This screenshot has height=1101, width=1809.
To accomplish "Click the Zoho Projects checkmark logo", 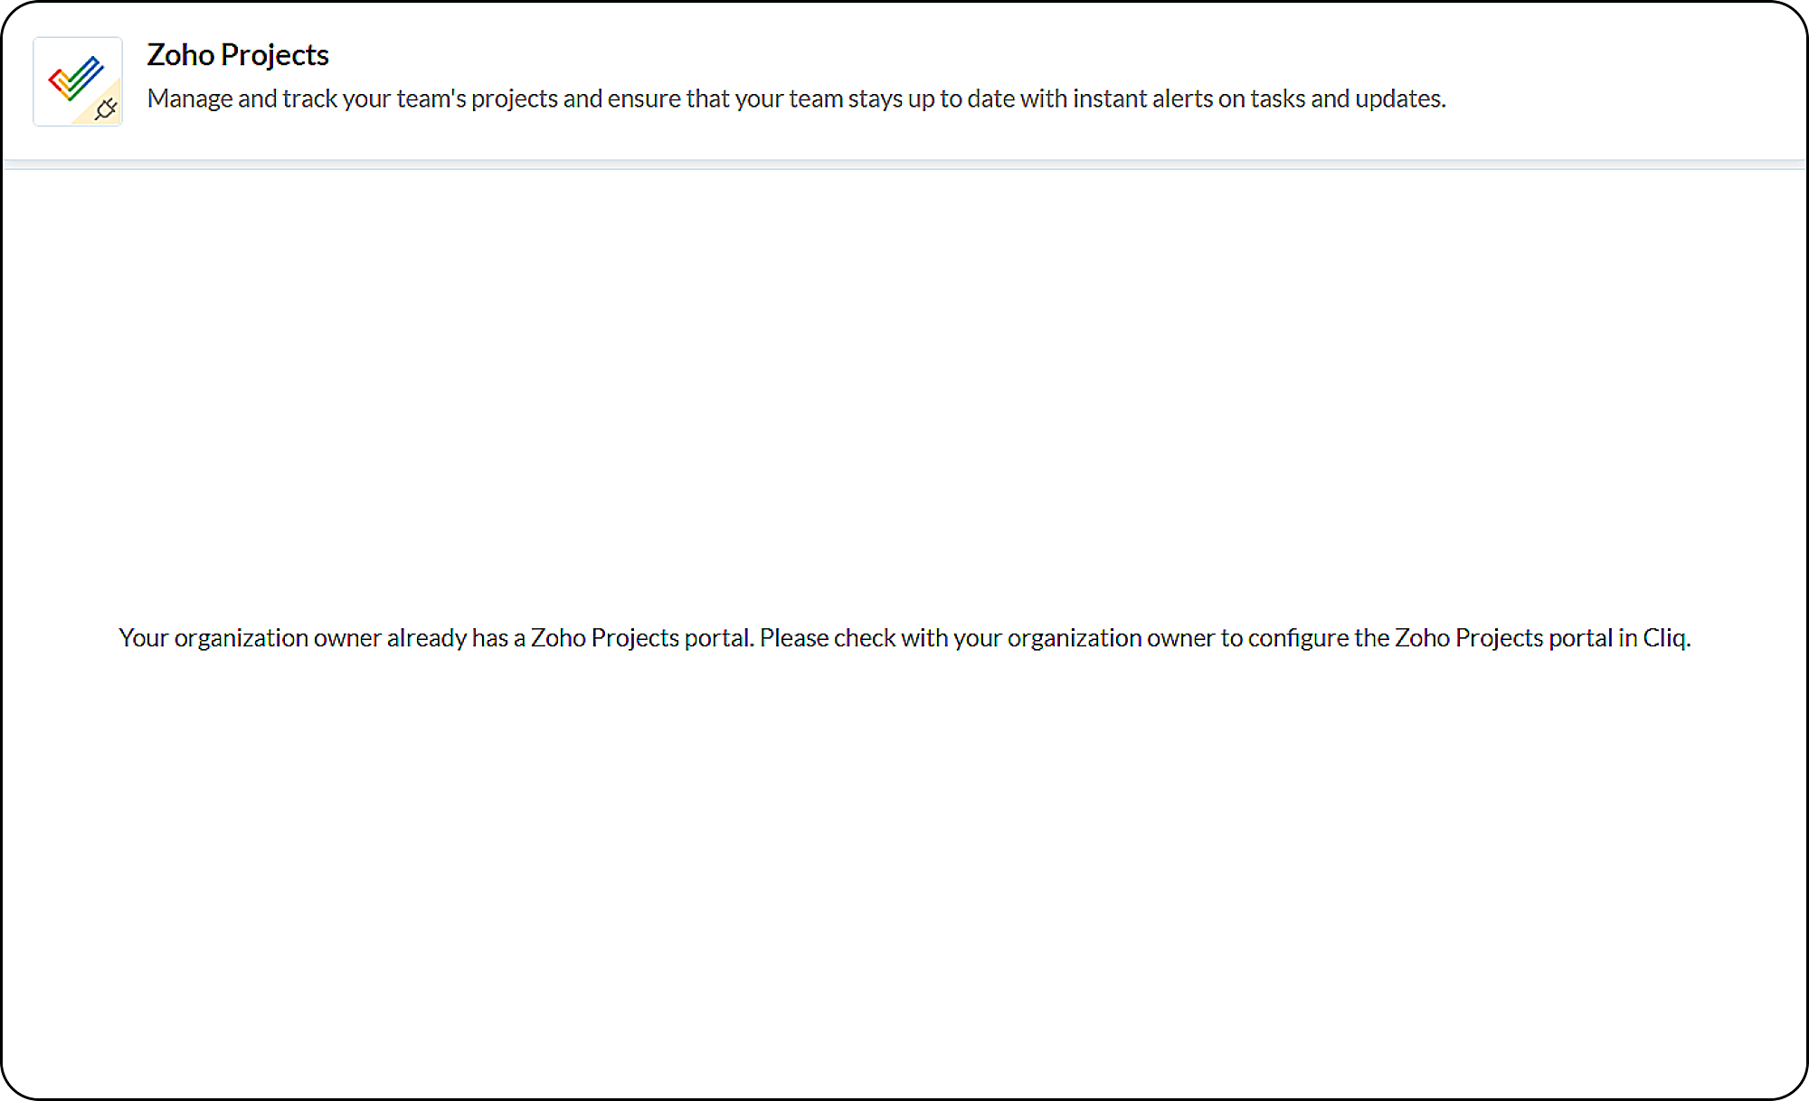I will tap(75, 77).
